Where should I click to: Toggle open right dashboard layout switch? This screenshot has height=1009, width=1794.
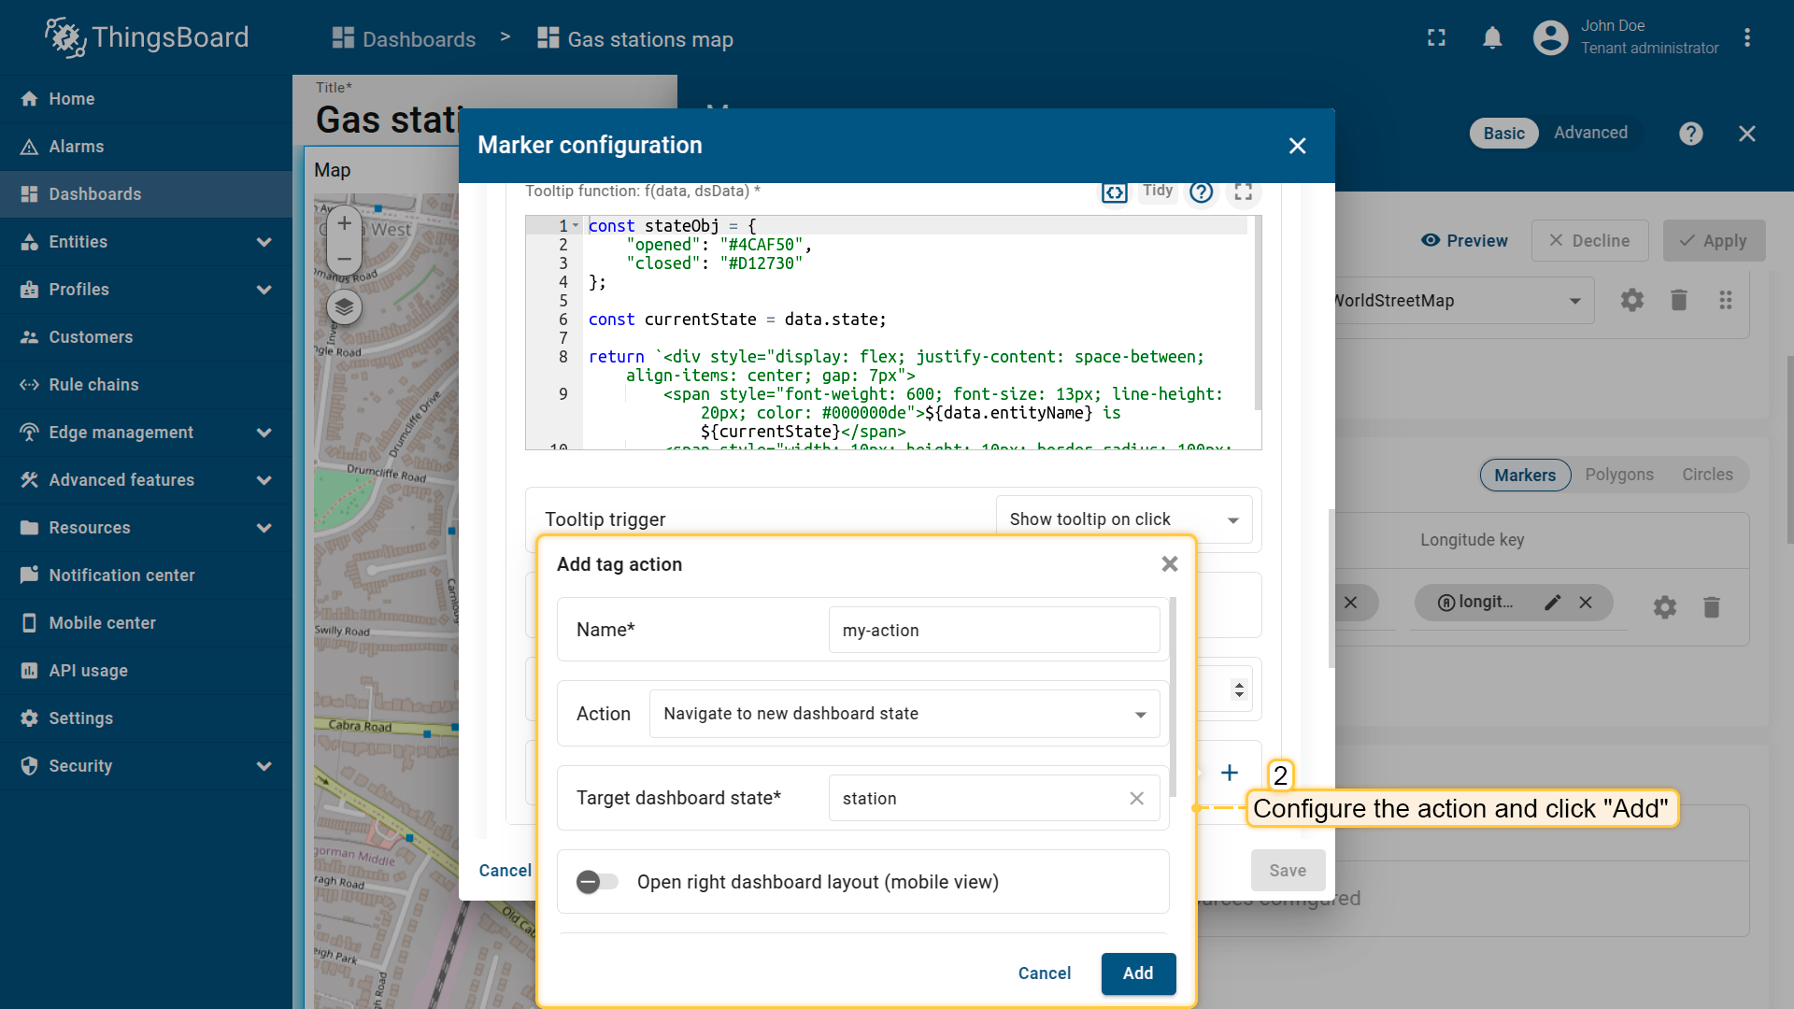(597, 882)
